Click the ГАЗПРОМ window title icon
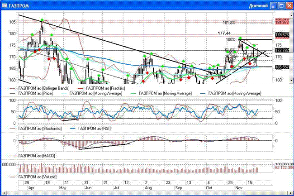The height and width of the screenshot is (196, 294). 5,5
